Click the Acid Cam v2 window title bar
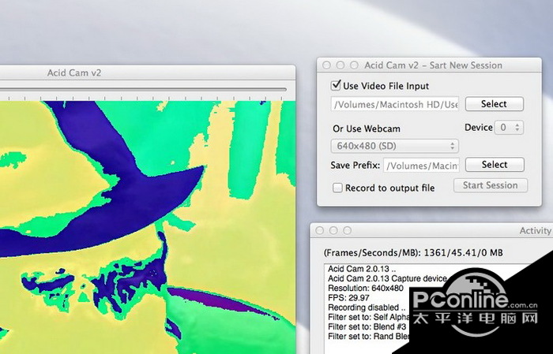This screenshot has height=354, width=553. click(x=148, y=73)
